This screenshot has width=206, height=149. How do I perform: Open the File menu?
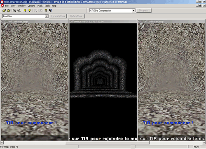pyautogui.click(x=7, y=6)
